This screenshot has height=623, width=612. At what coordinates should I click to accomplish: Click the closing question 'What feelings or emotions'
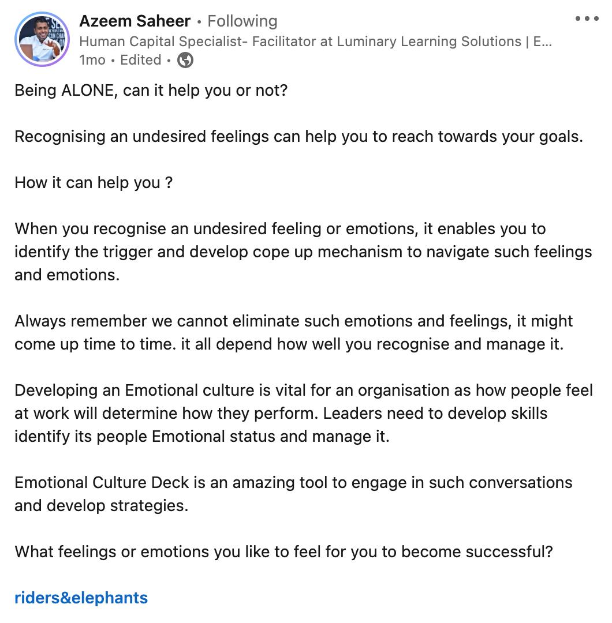283,552
